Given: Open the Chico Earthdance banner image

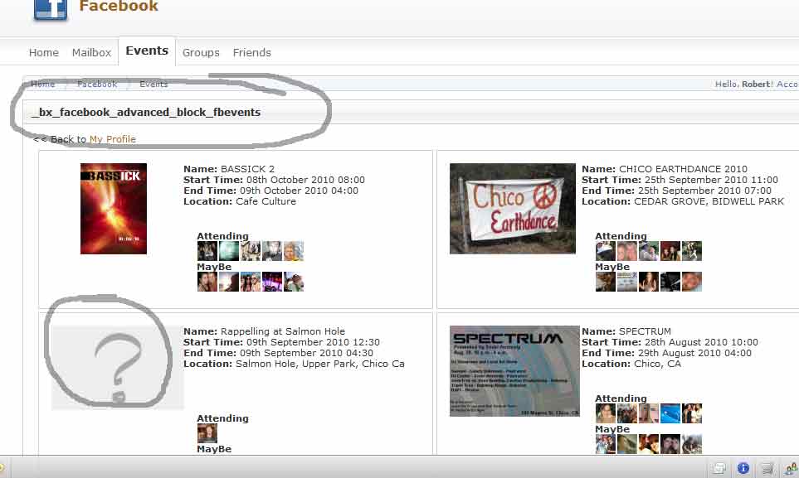Looking at the screenshot, I should coord(513,208).
